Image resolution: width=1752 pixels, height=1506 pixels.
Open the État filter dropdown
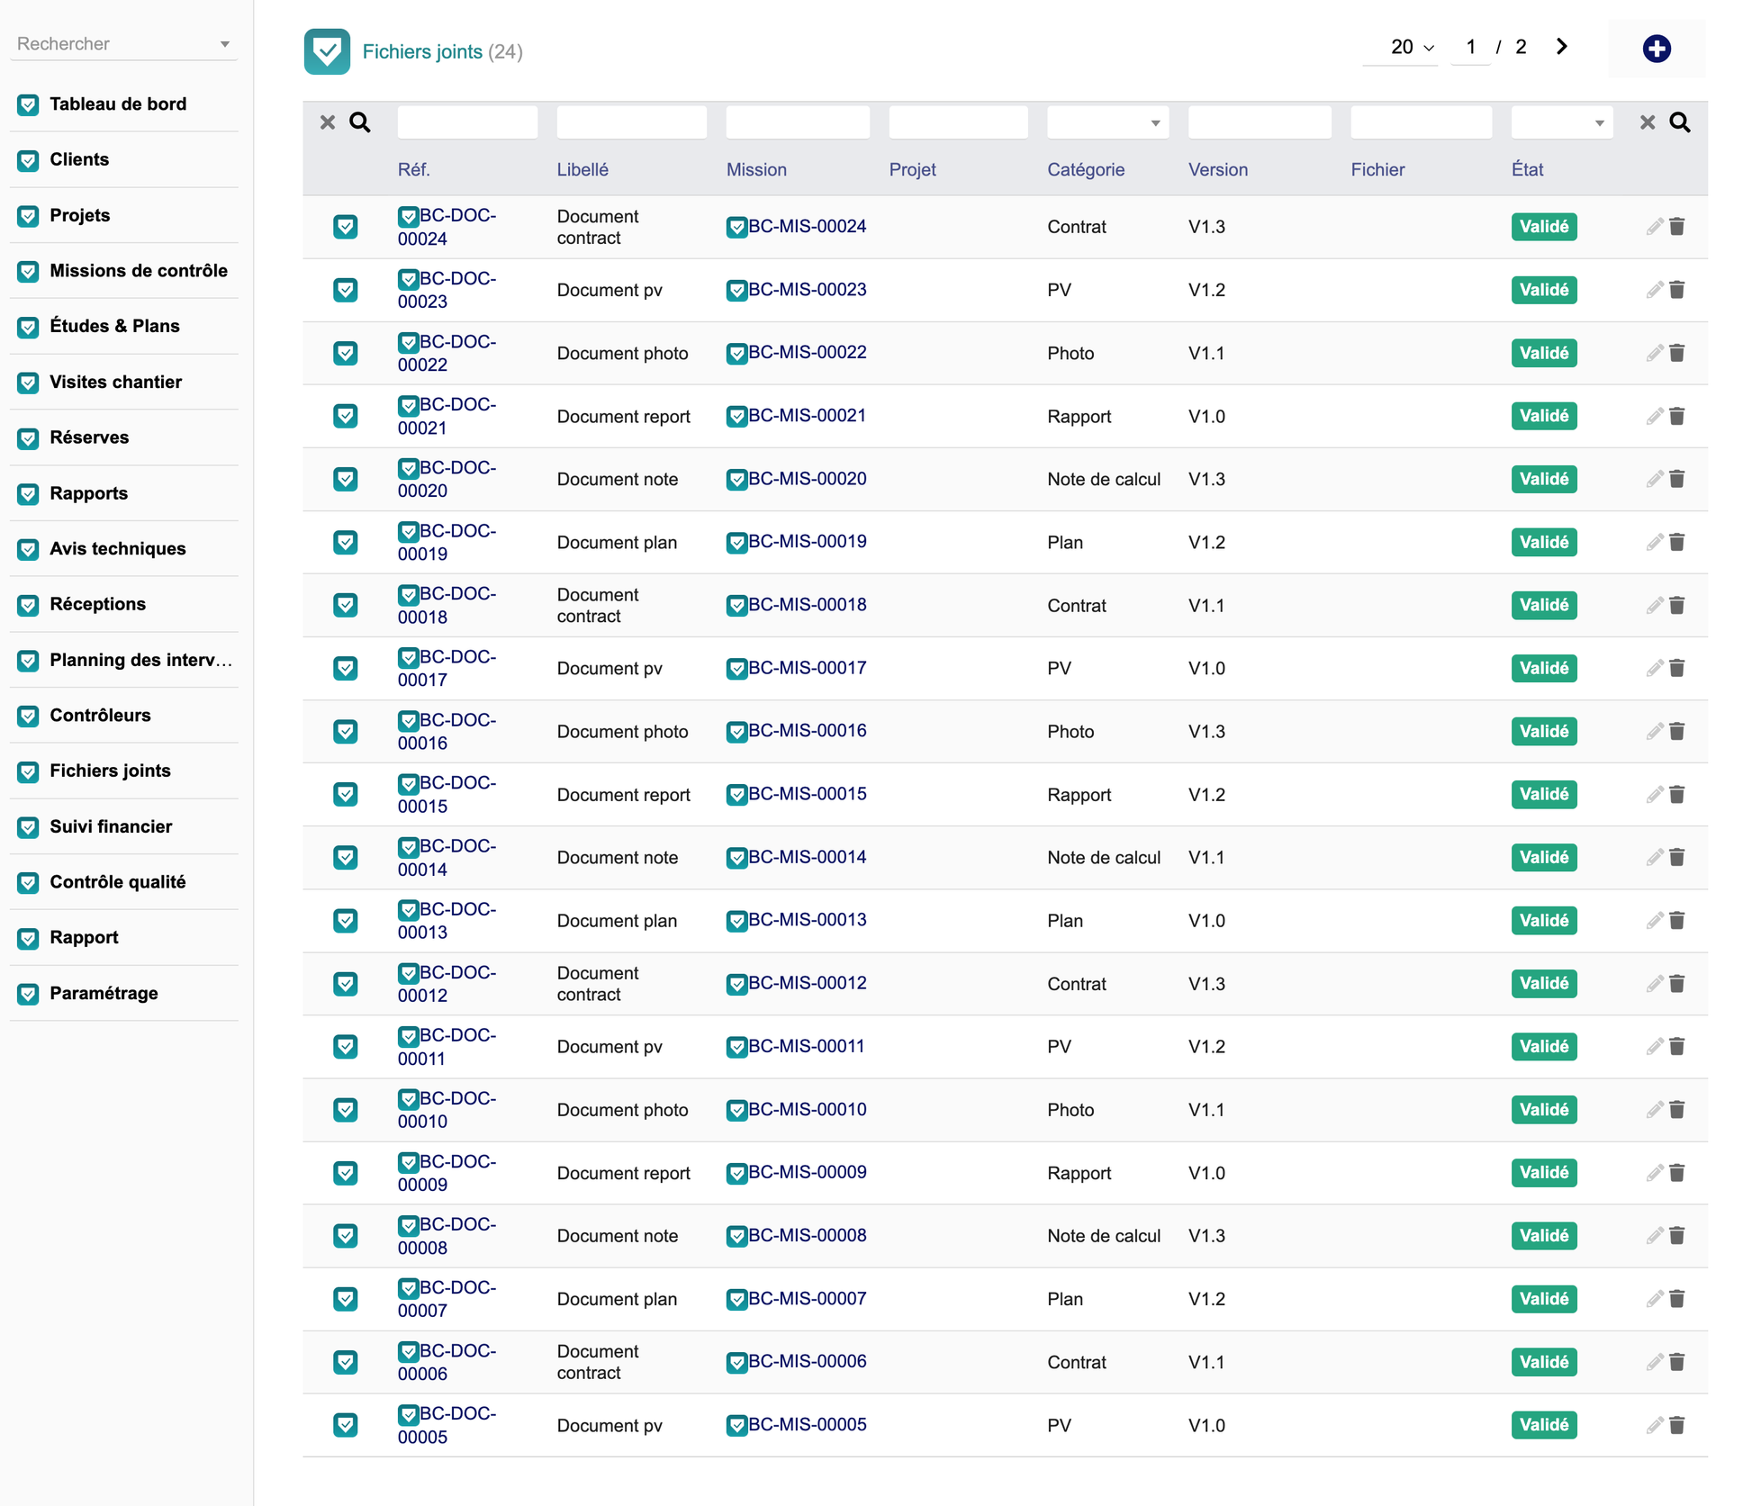pos(1562,122)
